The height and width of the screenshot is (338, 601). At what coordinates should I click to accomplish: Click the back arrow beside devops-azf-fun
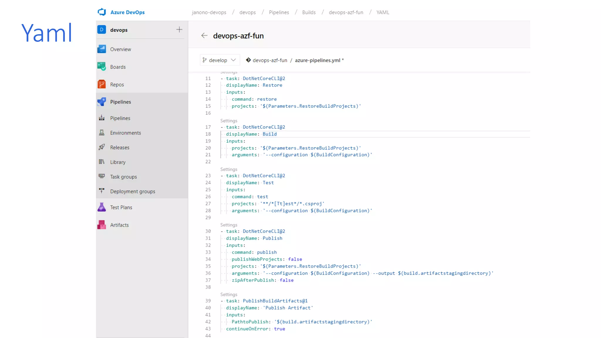click(x=204, y=36)
